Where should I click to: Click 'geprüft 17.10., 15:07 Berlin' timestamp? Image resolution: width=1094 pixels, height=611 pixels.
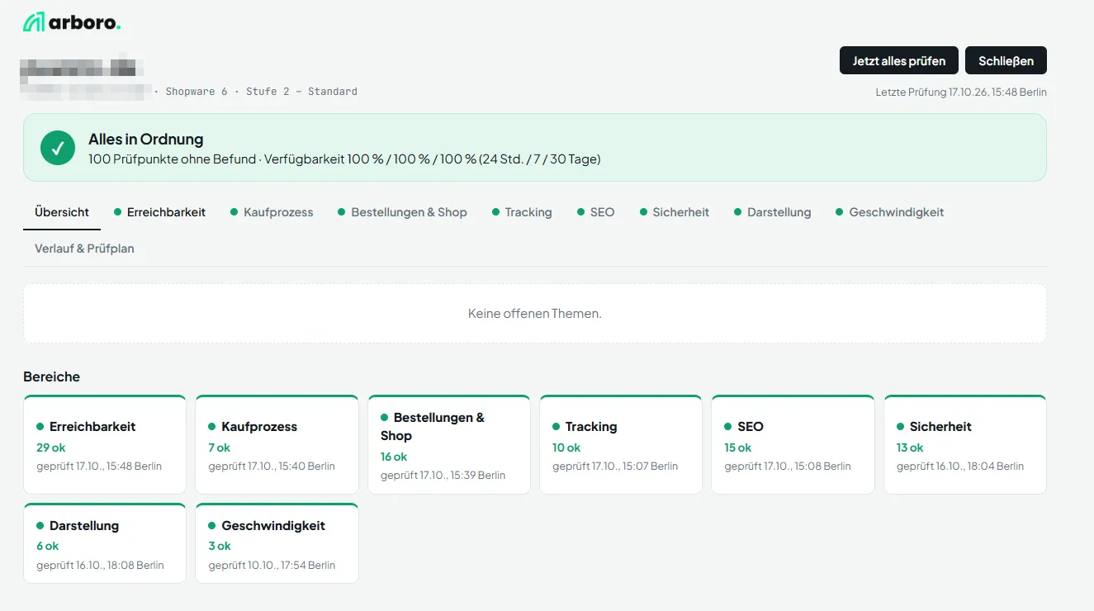pyautogui.click(x=615, y=467)
